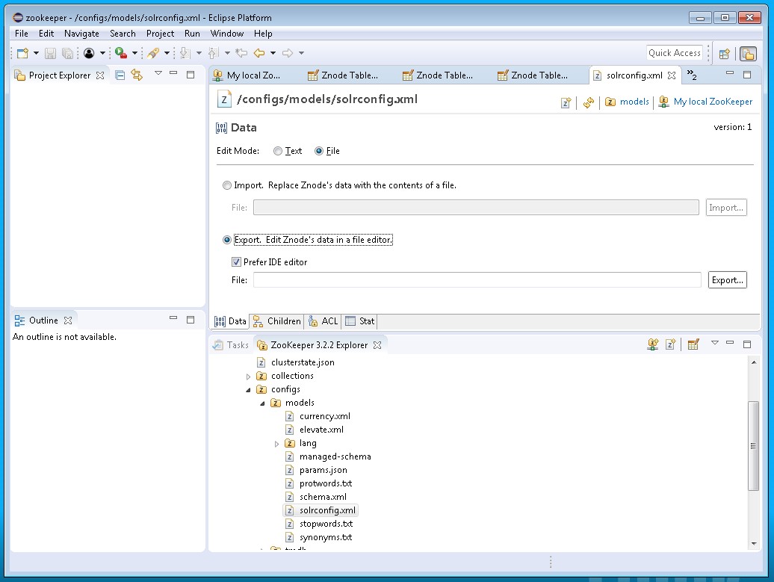Click new ZooKeeper connection icon in Explorer toolbar
This screenshot has width=774, height=582.
click(653, 344)
